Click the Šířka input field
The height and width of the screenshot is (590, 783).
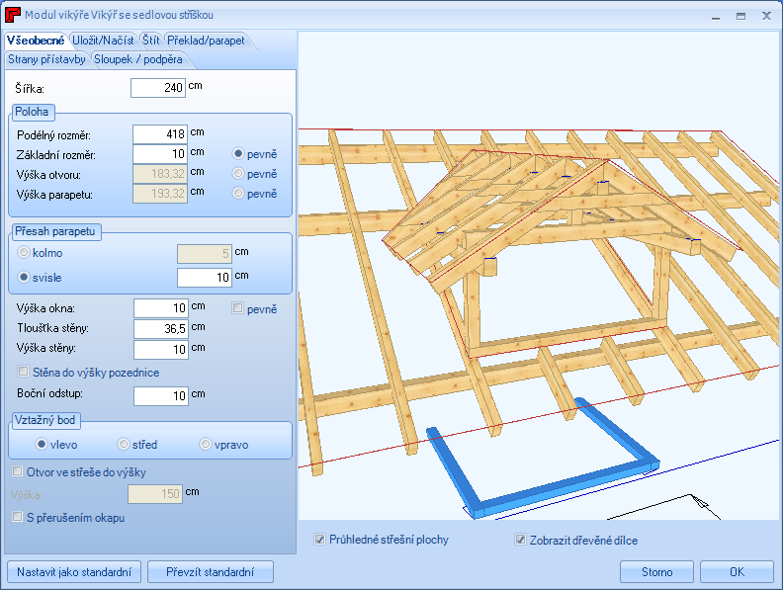coord(158,88)
